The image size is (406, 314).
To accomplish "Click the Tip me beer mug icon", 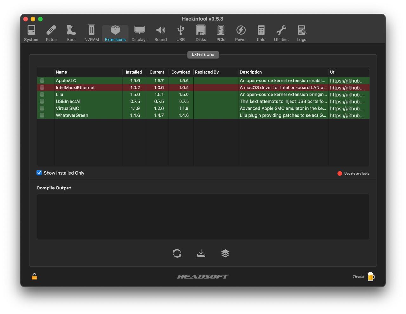I will [x=371, y=277].
